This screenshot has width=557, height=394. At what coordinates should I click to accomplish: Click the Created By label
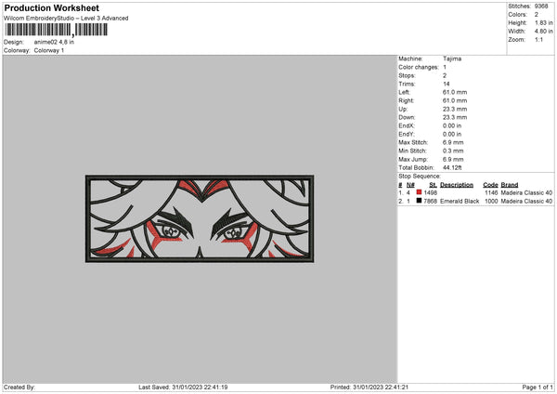[19, 387]
